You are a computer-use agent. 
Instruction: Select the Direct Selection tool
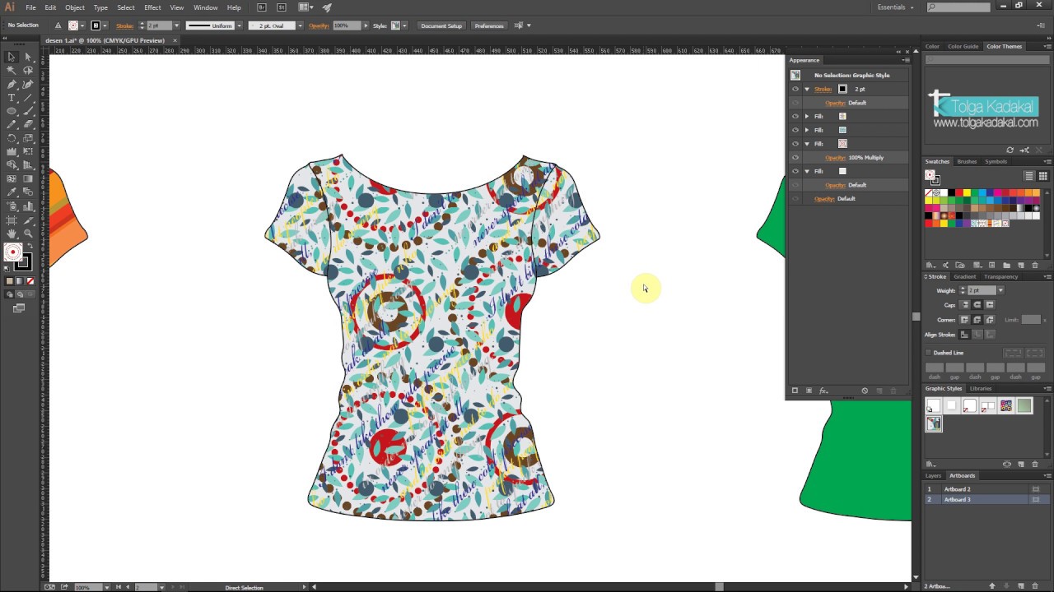(x=28, y=57)
